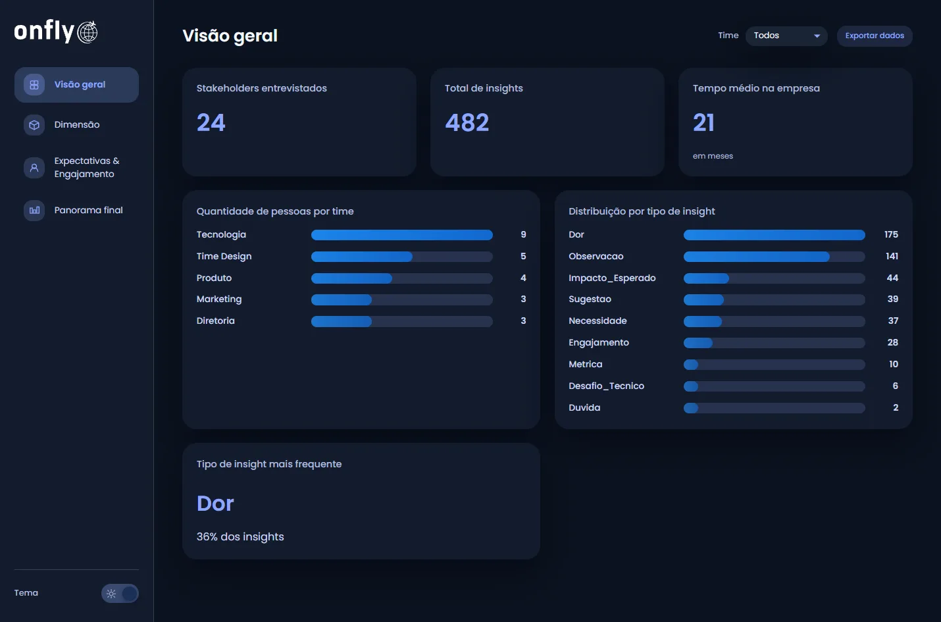The height and width of the screenshot is (622, 941).
Task: Click the Dor insight bar
Action: pos(775,235)
